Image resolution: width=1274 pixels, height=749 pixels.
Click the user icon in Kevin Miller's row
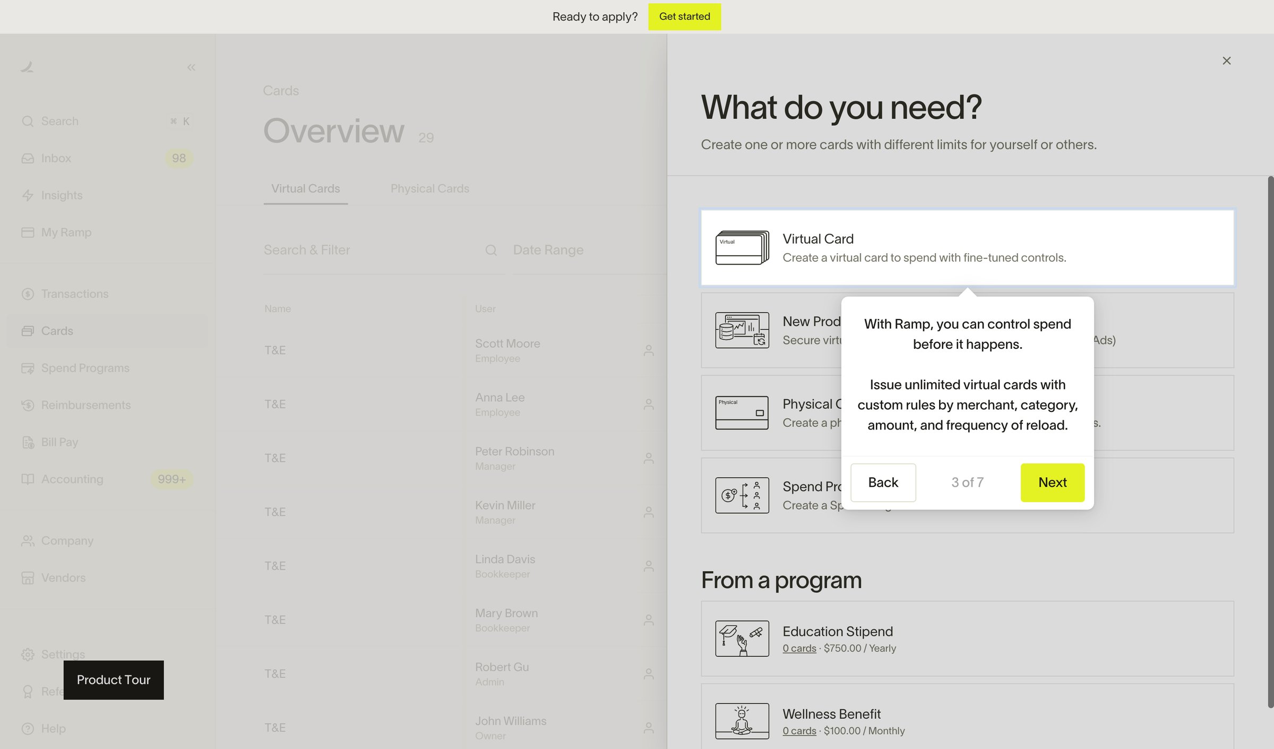pyautogui.click(x=649, y=512)
